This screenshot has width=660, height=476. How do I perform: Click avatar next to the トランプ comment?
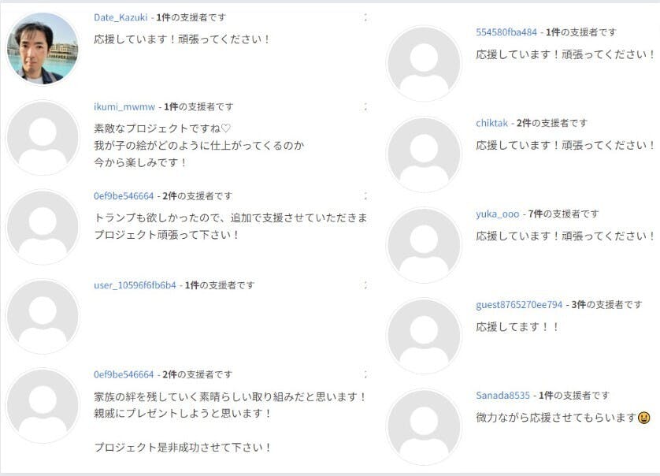click(43, 227)
